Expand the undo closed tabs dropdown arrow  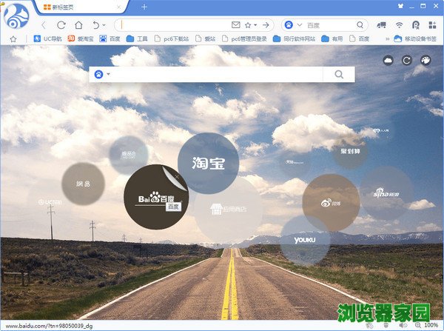pos(104,25)
